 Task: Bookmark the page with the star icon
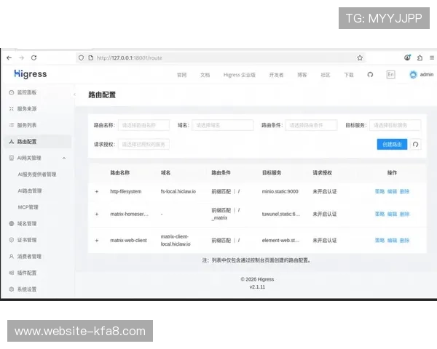pos(360,58)
